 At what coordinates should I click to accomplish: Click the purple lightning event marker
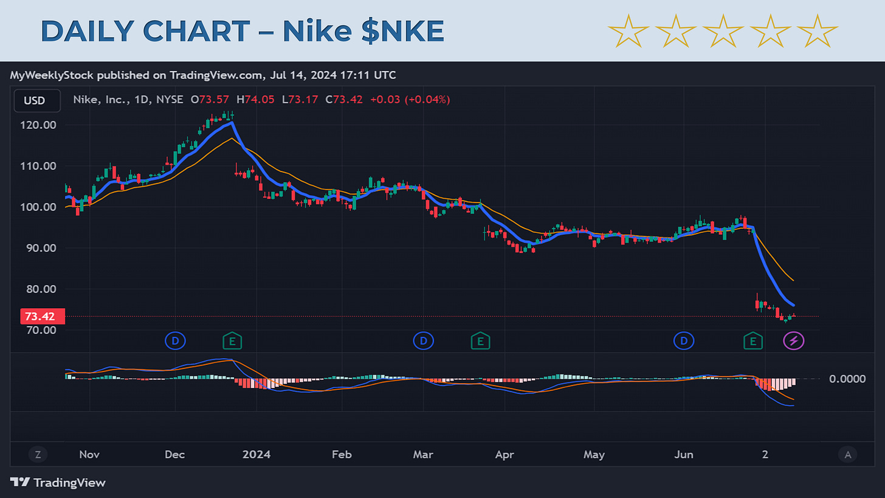(x=793, y=341)
